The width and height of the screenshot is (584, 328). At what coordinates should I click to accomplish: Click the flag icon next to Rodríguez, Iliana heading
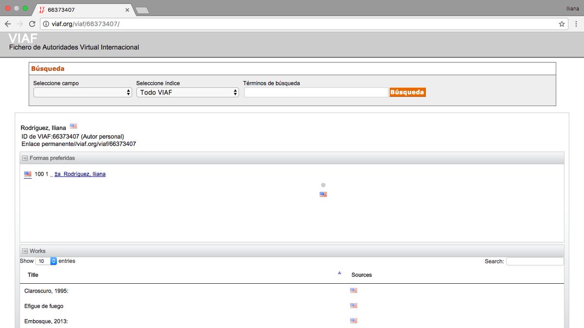click(73, 126)
